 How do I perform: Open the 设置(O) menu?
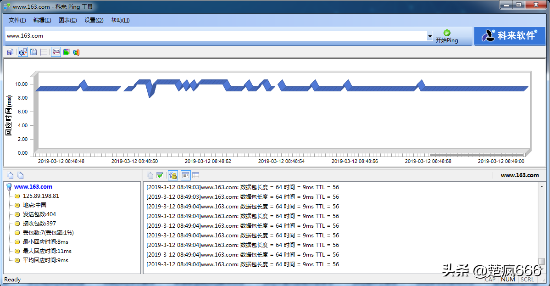[94, 20]
